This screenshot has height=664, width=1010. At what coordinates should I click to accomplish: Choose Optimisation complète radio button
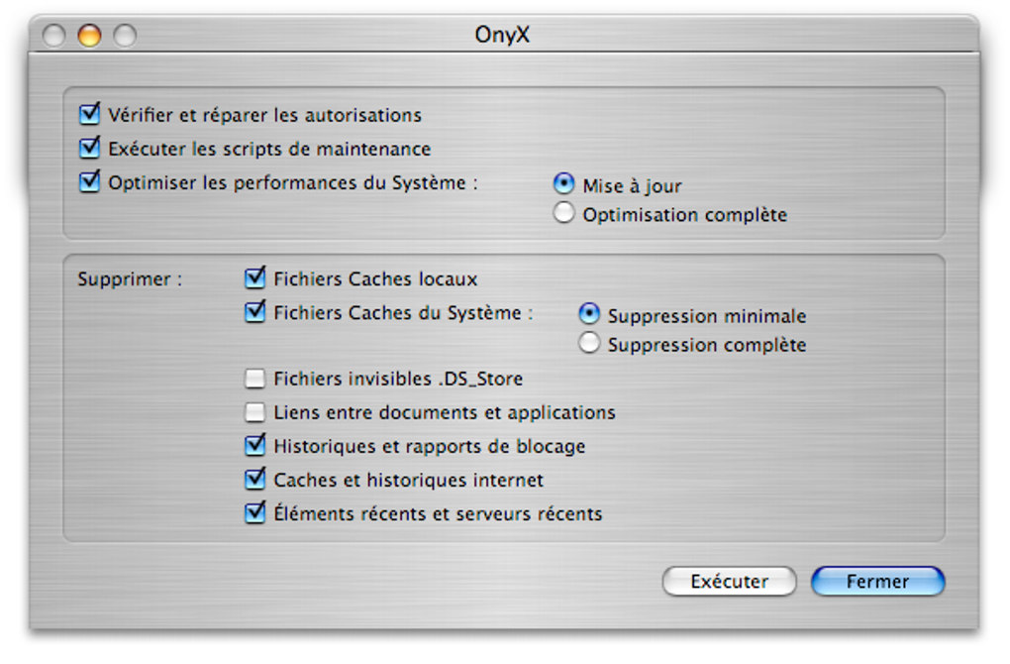pyautogui.click(x=563, y=213)
